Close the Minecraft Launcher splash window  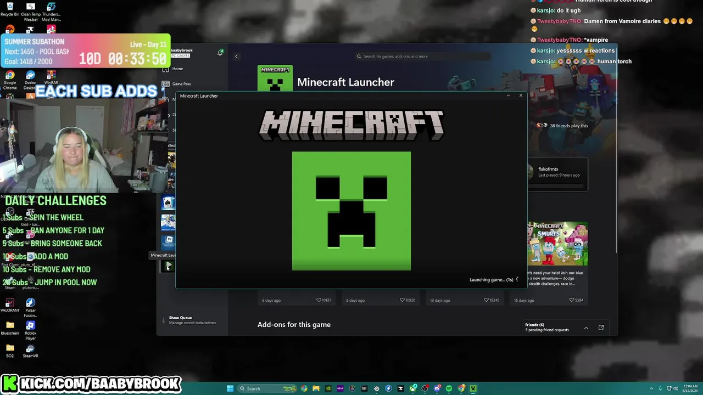pos(521,95)
